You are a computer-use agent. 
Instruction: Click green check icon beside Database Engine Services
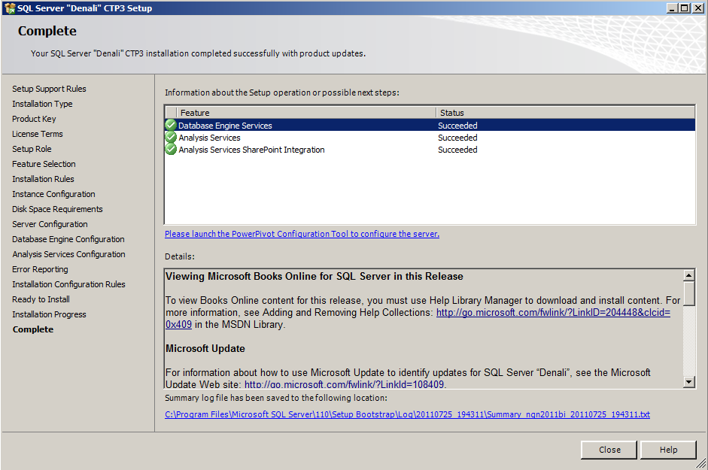pos(171,125)
